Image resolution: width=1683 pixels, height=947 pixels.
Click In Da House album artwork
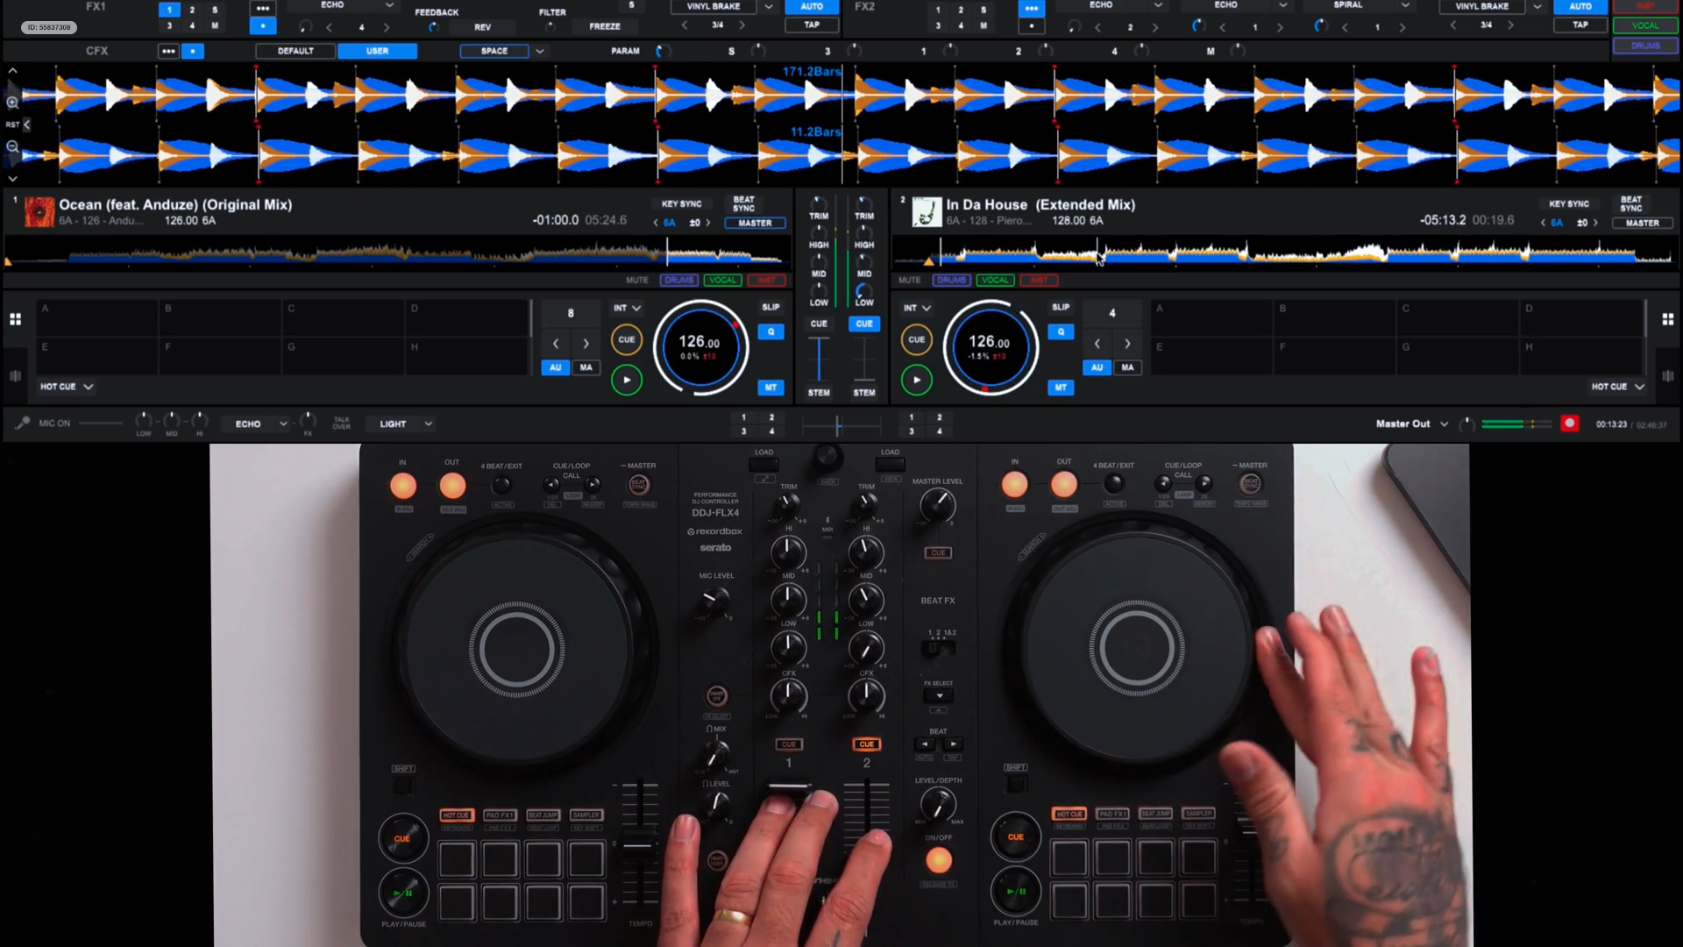pyautogui.click(x=926, y=212)
